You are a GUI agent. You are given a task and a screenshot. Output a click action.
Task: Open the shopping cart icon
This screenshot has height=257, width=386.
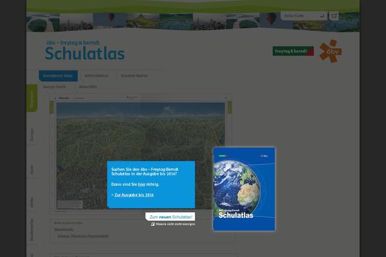(x=334, y=16)
